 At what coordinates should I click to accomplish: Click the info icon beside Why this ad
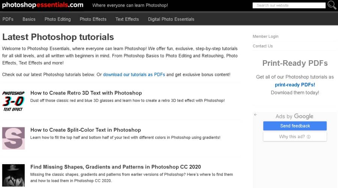(308, 137)
